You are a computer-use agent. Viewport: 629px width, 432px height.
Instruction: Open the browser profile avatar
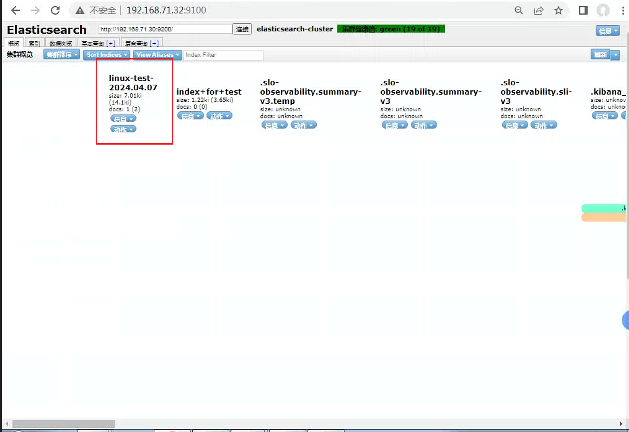tap(603, 10)
